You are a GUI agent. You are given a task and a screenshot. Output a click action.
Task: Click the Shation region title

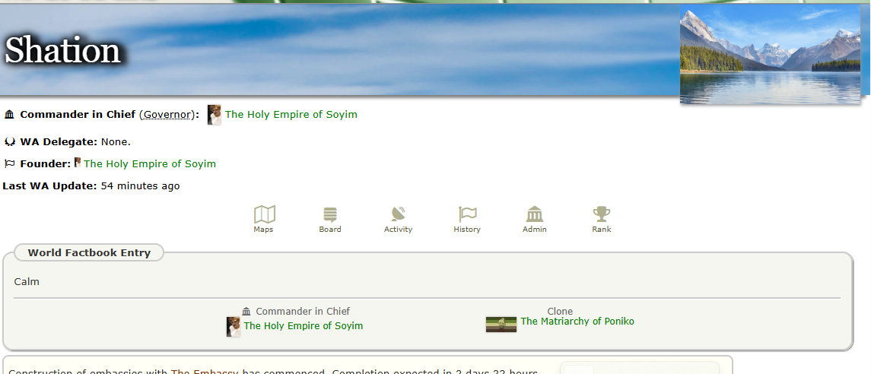click(63, 51)
